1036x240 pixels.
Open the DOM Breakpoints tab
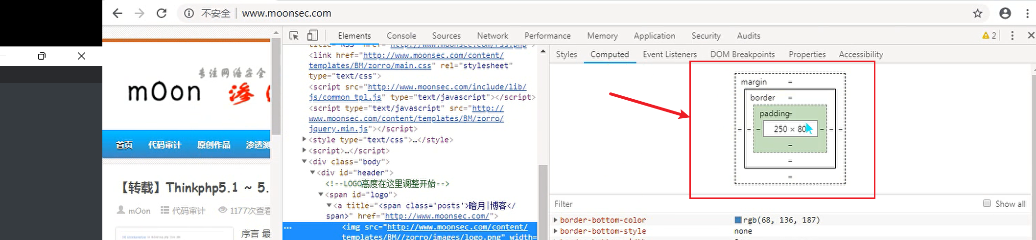point(743,54)
